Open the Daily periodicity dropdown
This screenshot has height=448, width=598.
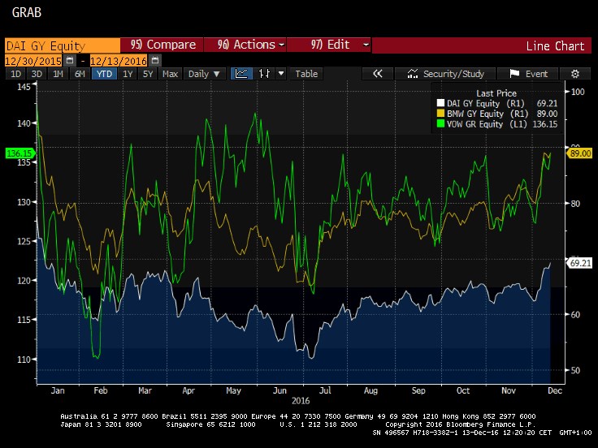pos(204,74)
